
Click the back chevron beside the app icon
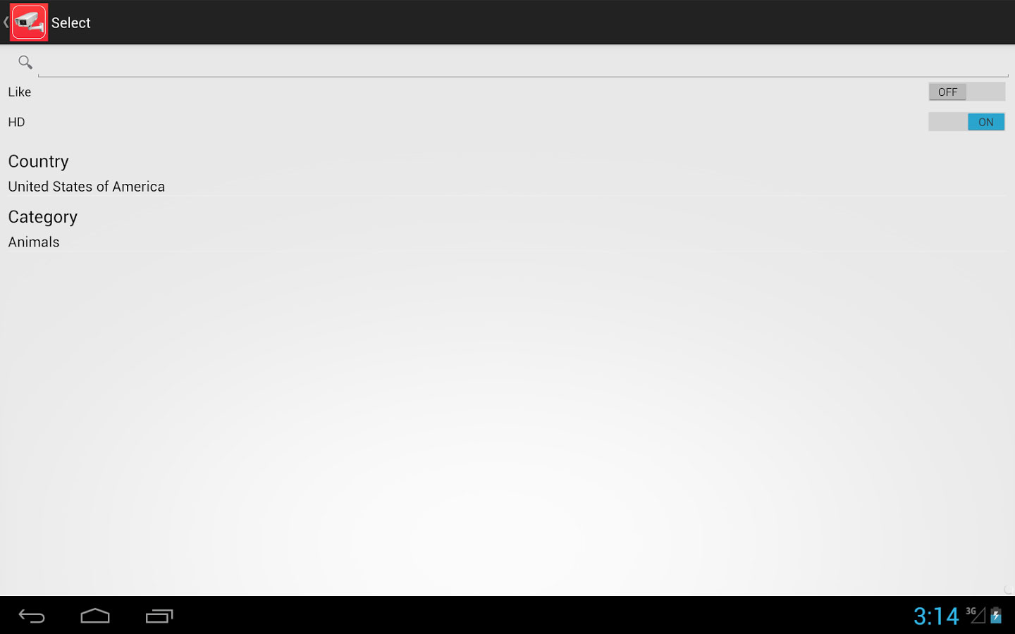click(x=6, y=23)
